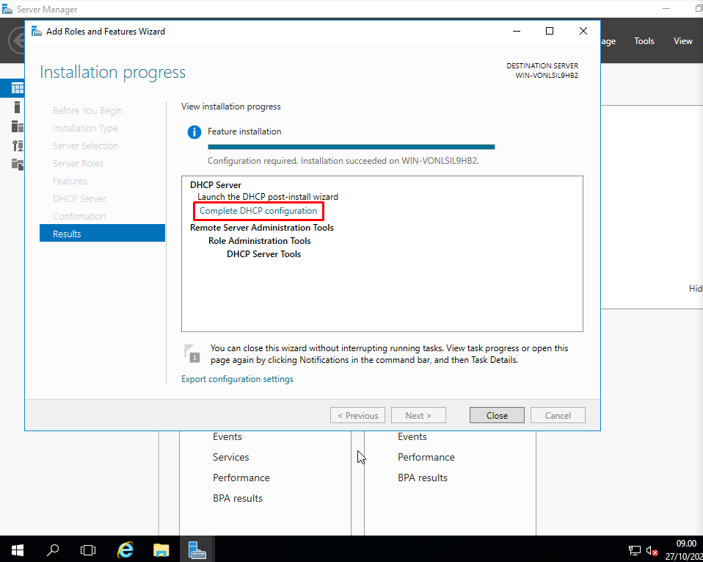The height and width of the screenshot is (562, 703).
Task: Click Launch the DHCP post-install wizard text
Action: point(268,197)
